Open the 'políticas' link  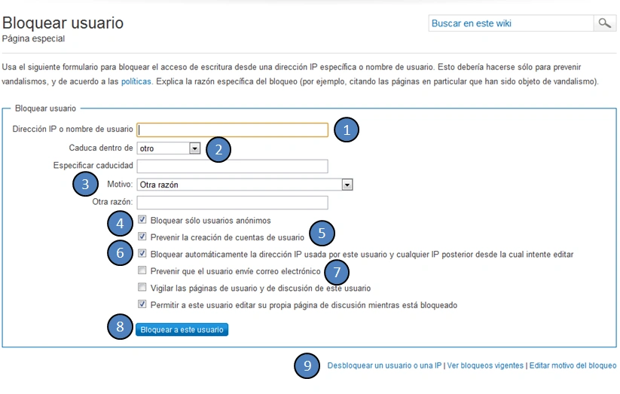(x=136, y=81)
